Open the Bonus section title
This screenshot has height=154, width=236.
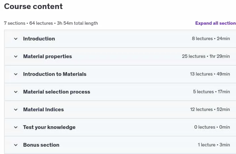click(x=41, y=145)
